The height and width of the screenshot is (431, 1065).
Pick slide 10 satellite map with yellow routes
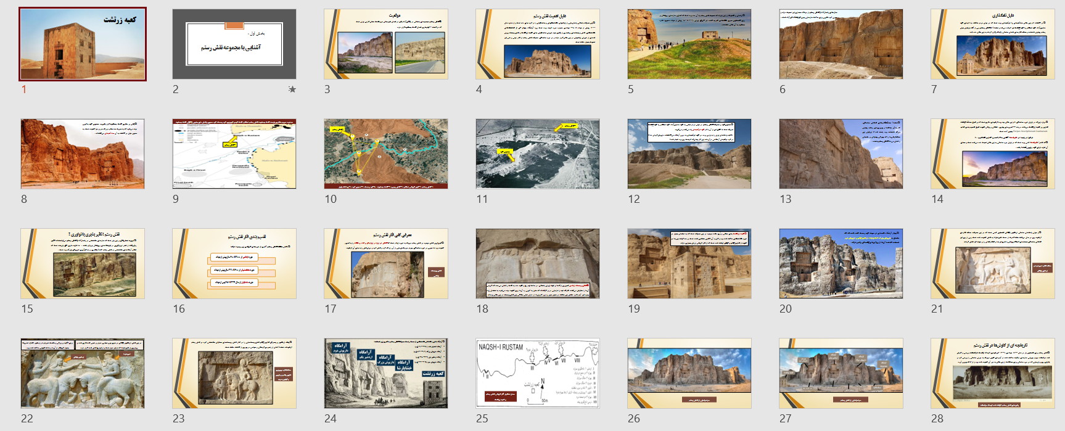point(386,154)
